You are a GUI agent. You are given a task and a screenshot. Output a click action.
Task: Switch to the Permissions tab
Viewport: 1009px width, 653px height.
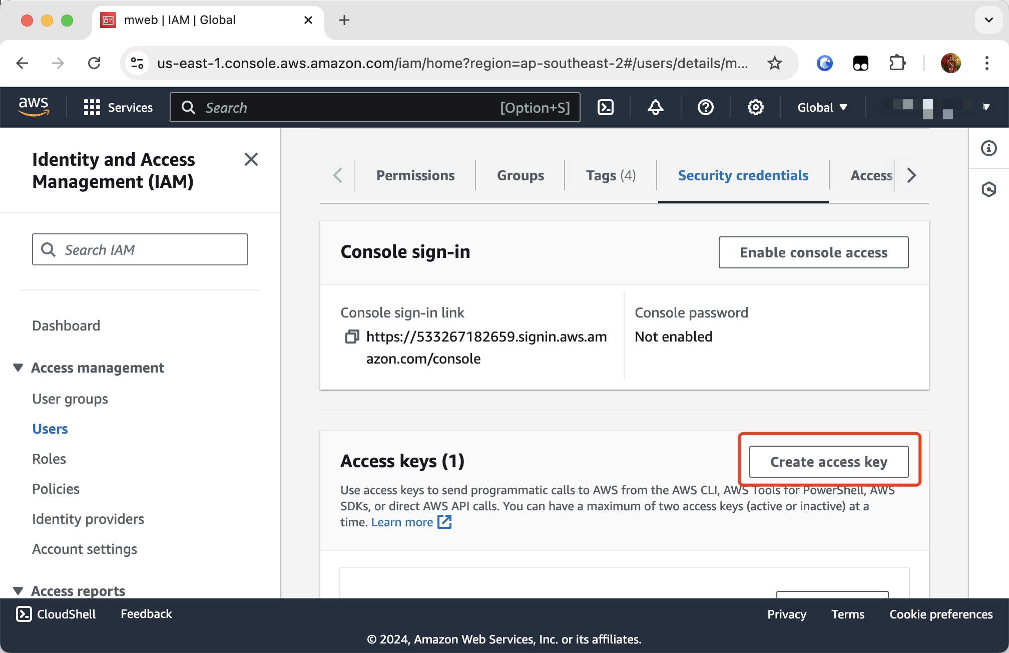click(415, 175)
